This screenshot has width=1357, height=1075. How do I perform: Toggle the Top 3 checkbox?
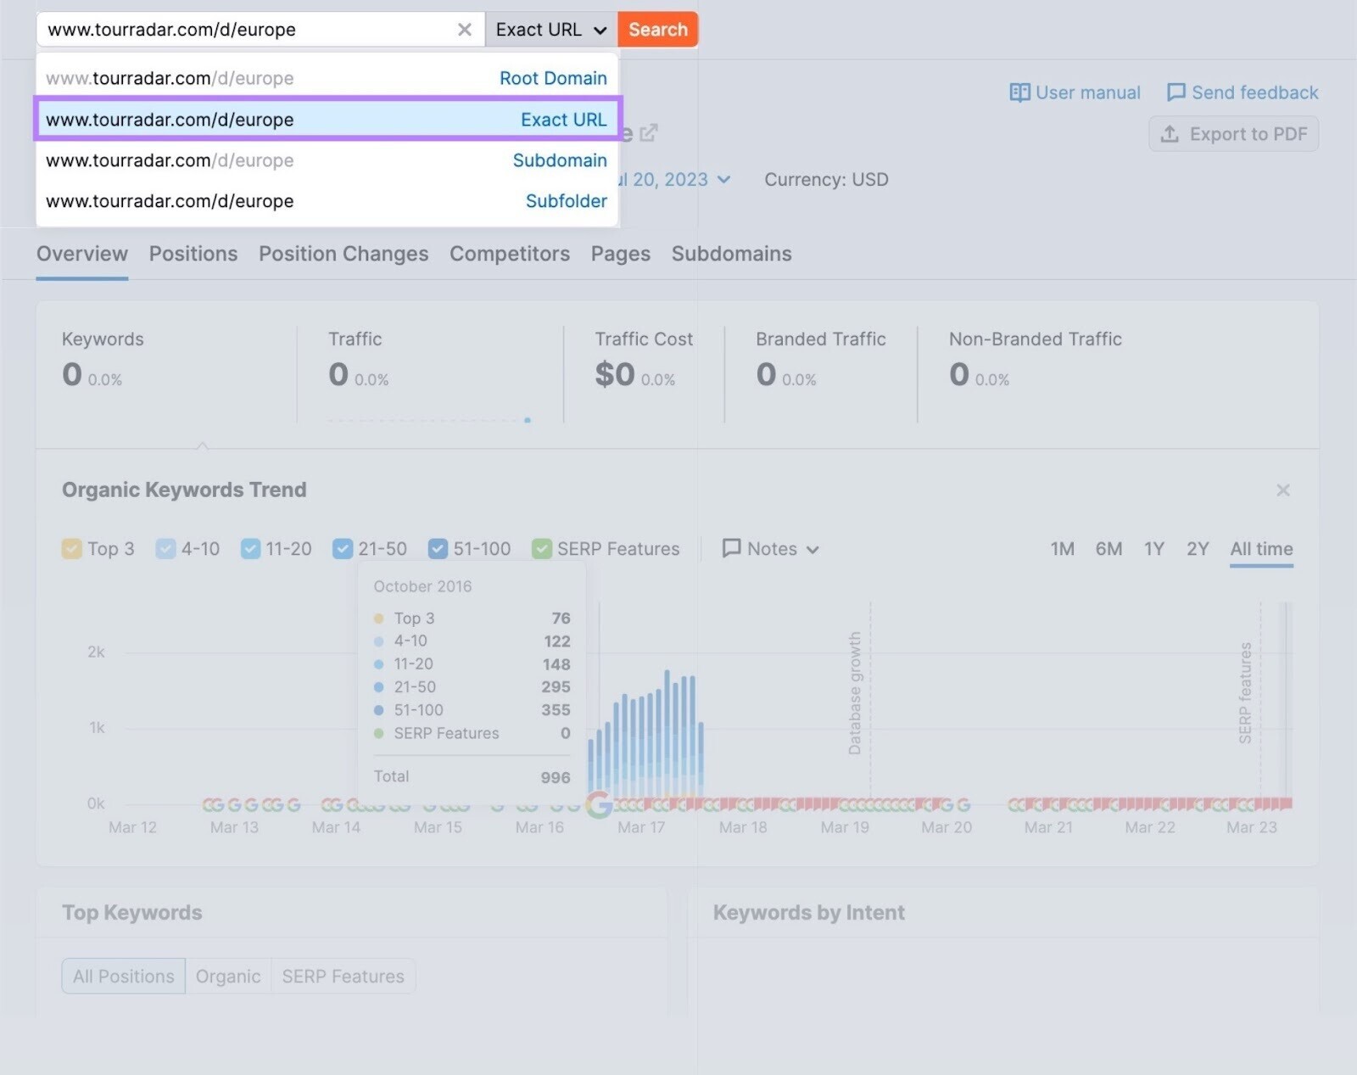[72, 549]
